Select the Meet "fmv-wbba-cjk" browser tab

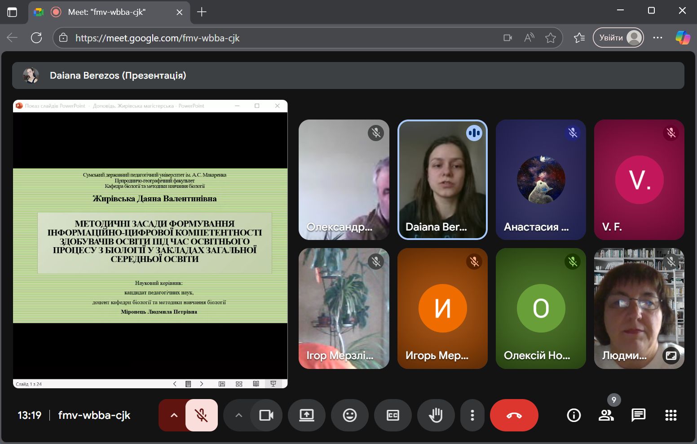[x=107, y=12]
